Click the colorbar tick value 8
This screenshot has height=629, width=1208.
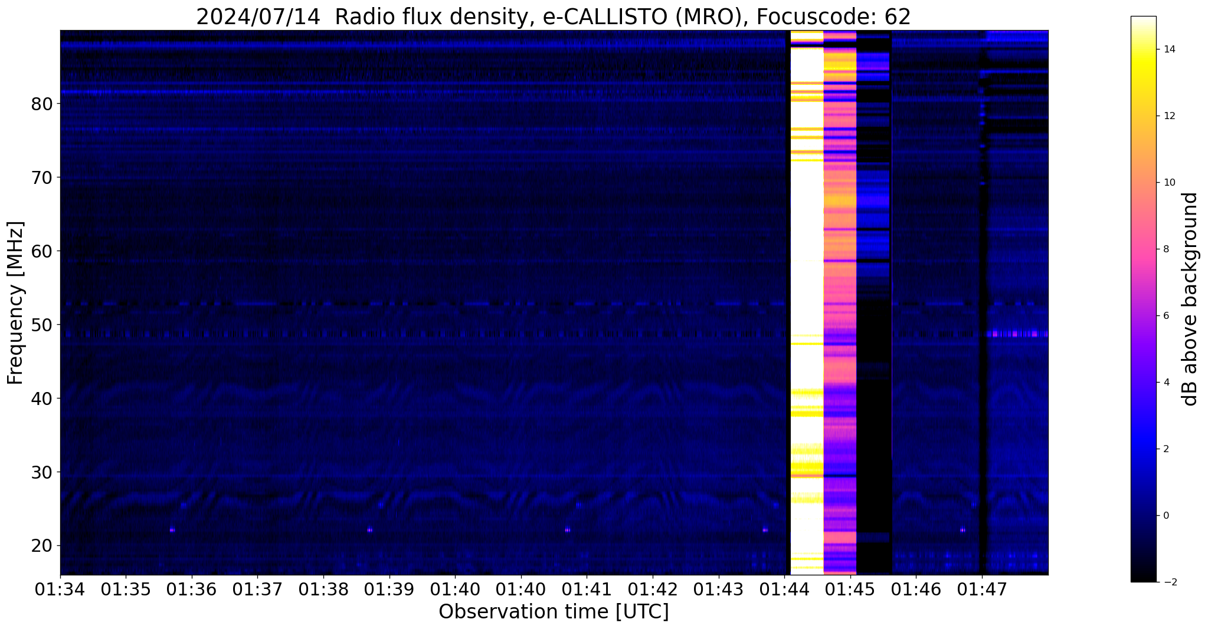coord(1166,249)
